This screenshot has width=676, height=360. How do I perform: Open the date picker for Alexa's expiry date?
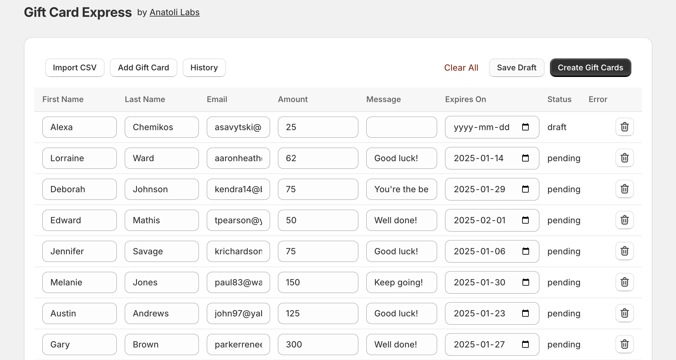point(526,127)
